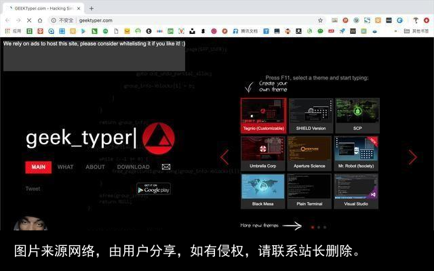Screen dimensions: 434x271
Task: Open the ABOUT tab
Action: [95, 167]
